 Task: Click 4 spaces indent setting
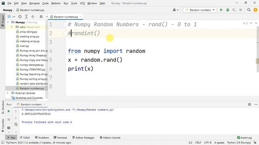[219, 143]
